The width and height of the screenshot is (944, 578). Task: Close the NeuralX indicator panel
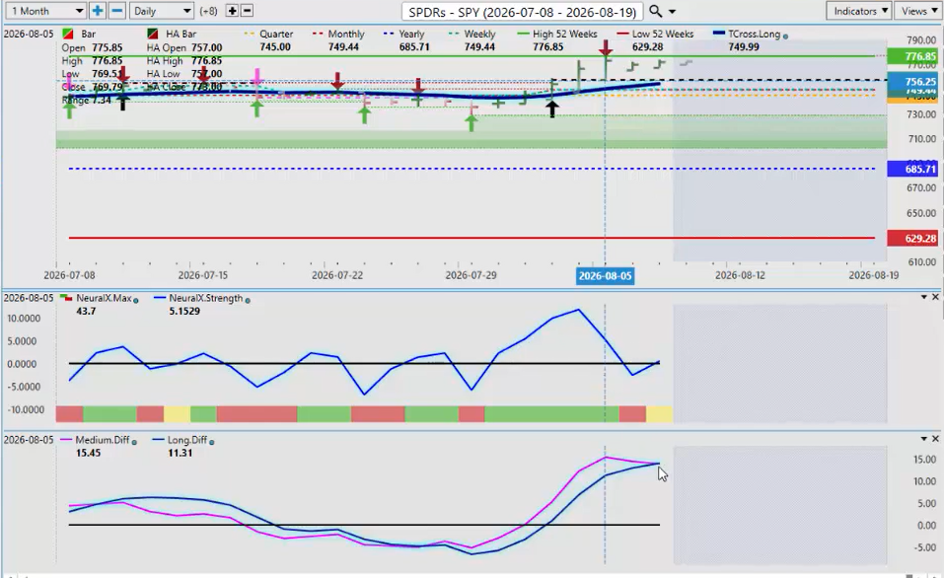[x=935, y=297]
